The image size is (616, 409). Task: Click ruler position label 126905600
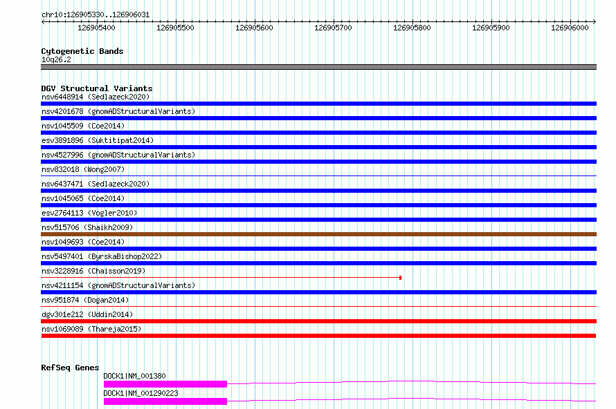pos(254,28)
